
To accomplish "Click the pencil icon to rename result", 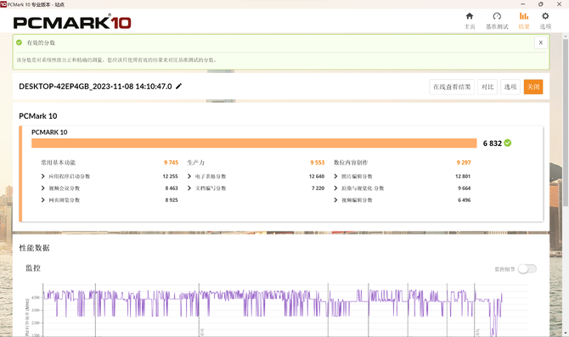I will pyautogui.click(x=178, y=87).
